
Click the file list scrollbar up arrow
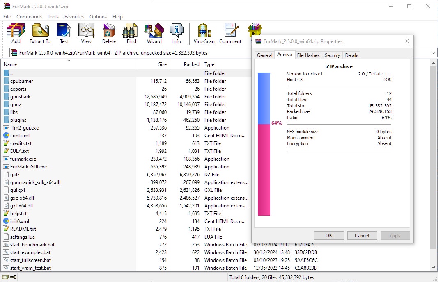(x=433, y=63)
